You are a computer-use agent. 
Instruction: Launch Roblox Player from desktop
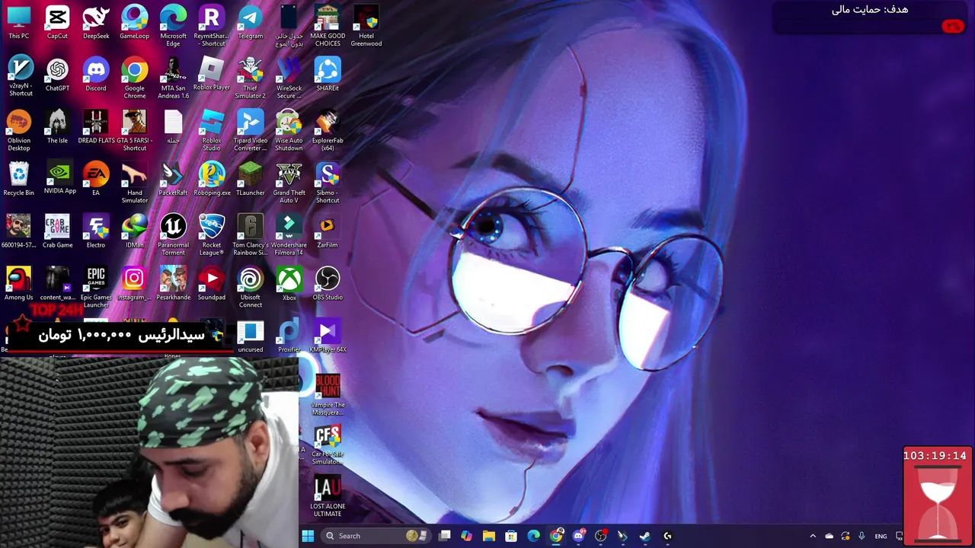tap(212, 75)
